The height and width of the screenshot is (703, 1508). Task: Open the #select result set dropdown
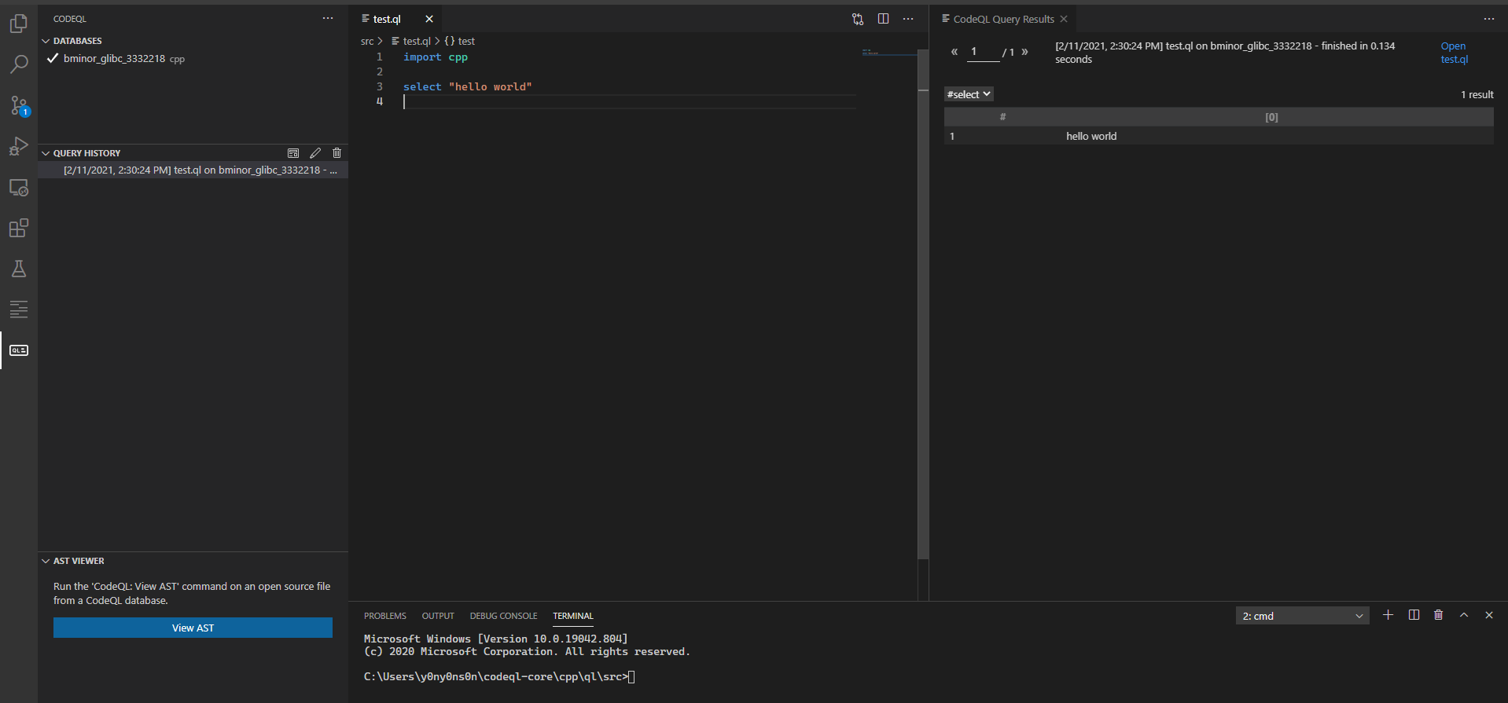[x=968, y=94]
